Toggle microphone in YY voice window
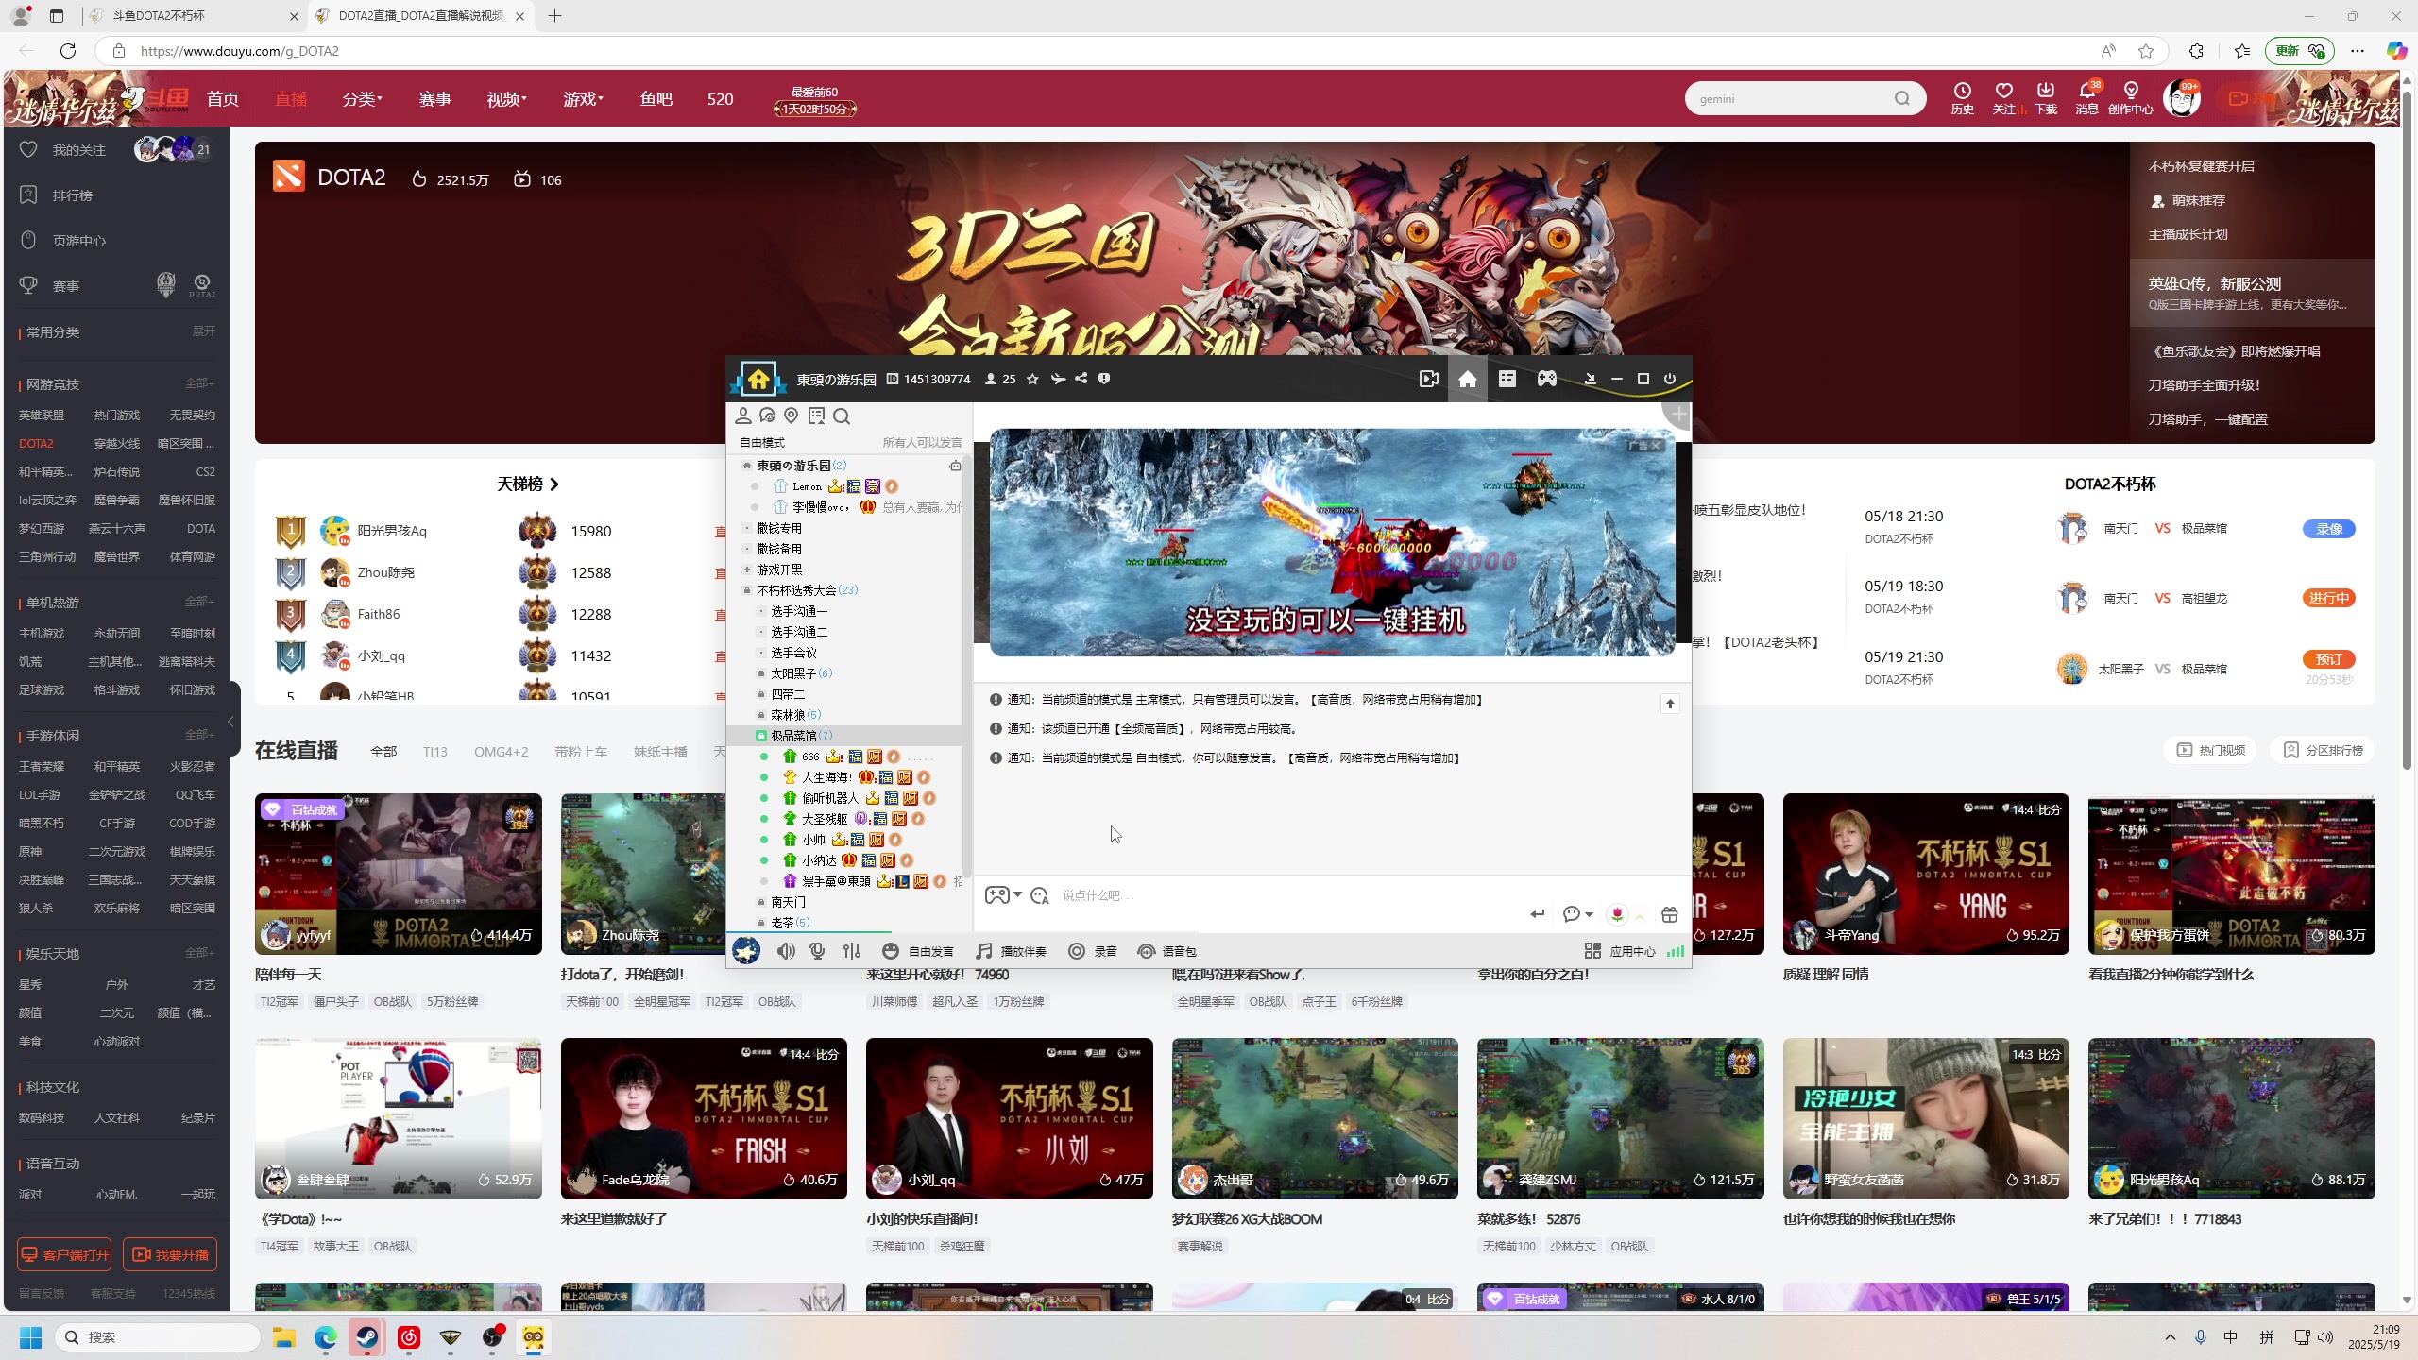Image resolution: width=2418 pixels, height=1360 pixels. point(818,951)
